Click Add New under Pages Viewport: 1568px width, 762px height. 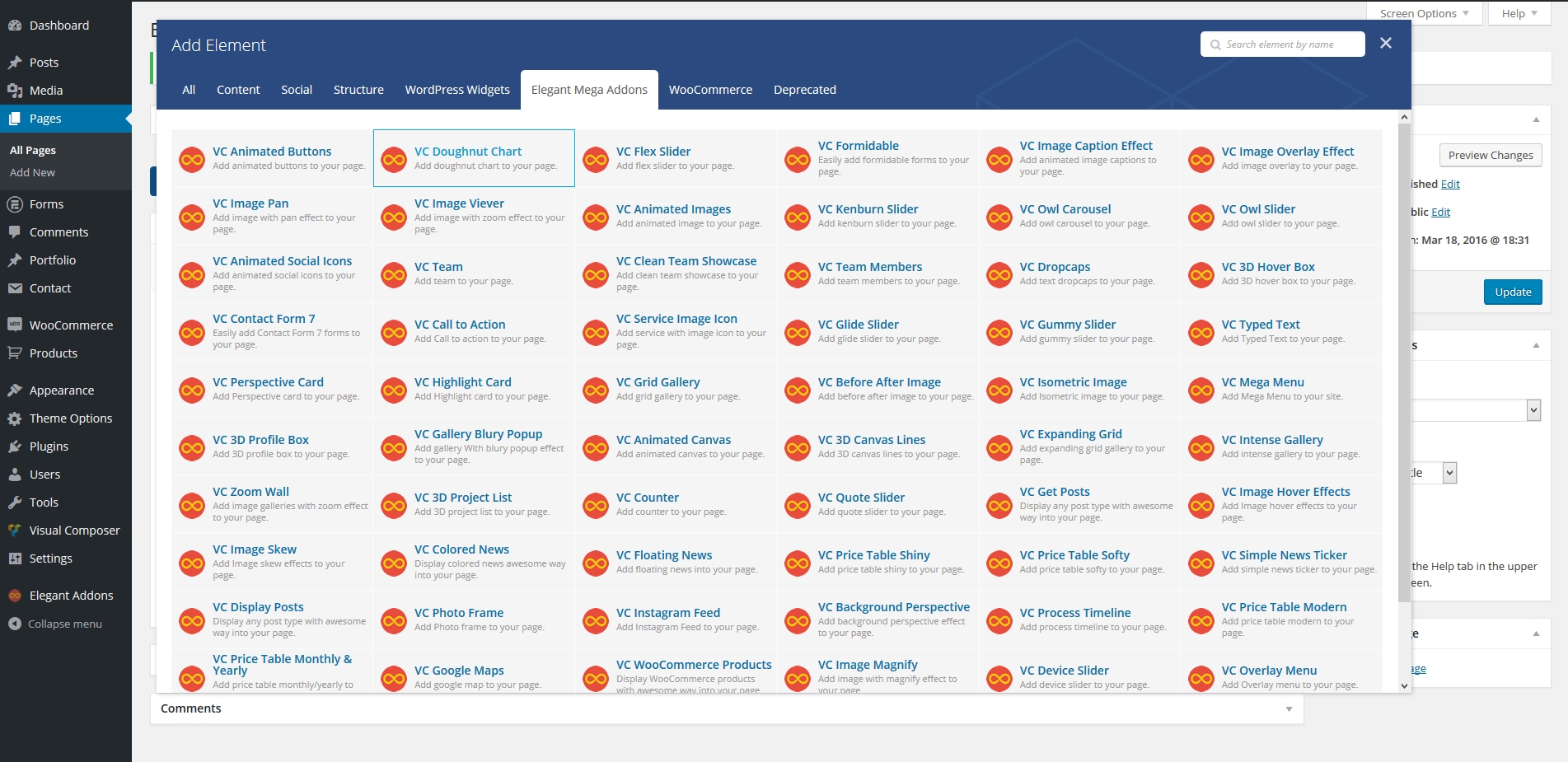32,172
